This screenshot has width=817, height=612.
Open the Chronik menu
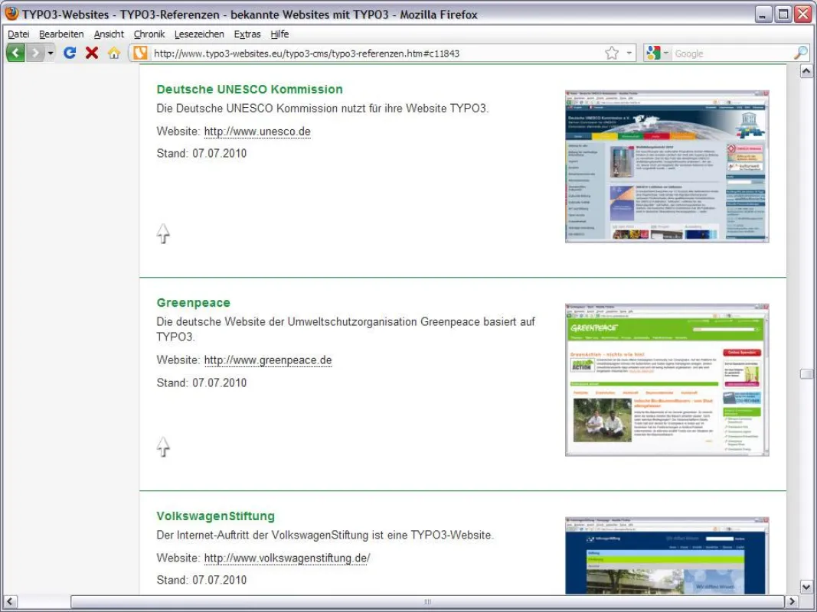coord(149,34)
